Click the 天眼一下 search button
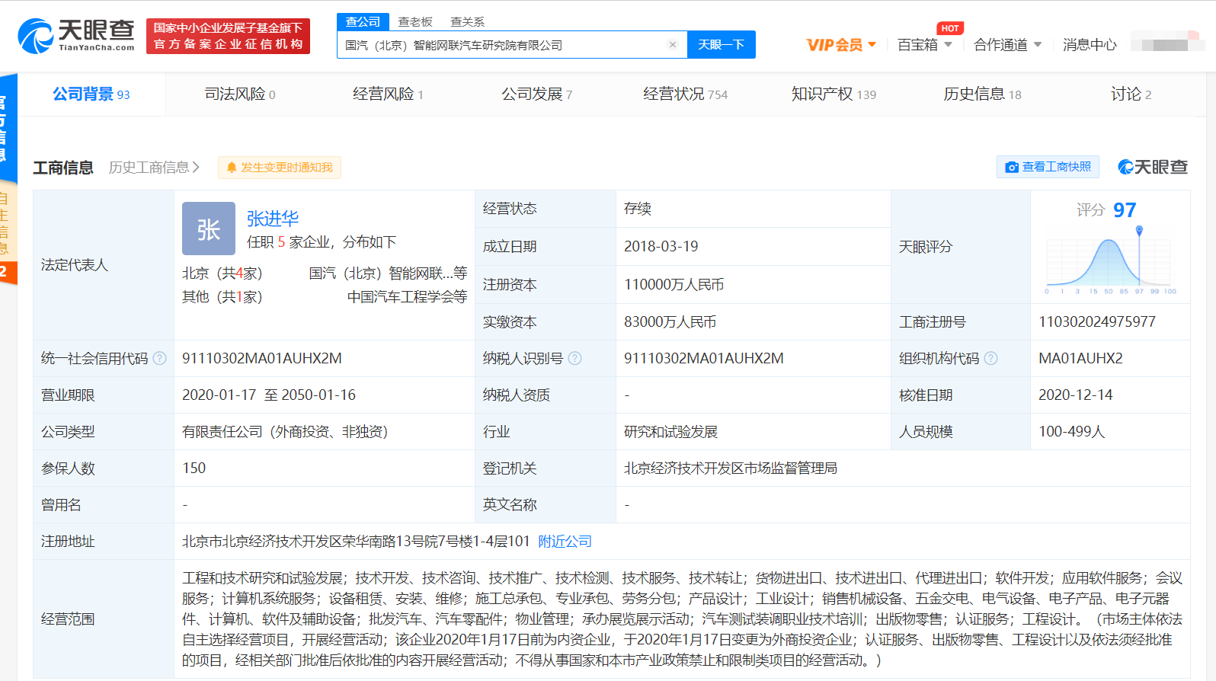This screenshot has height=681, width=1216. [x=722, y=45]
